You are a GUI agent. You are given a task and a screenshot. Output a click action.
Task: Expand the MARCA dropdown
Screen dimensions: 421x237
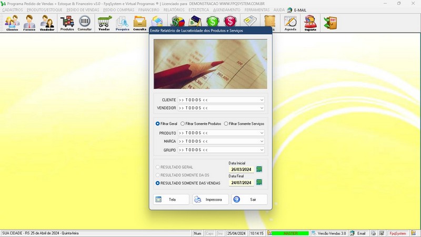coord(262,141)
